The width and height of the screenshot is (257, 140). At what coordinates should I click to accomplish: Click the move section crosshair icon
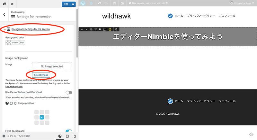91,29
